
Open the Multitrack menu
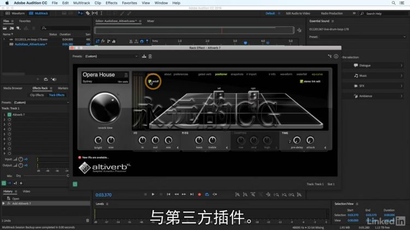[81, 3]
